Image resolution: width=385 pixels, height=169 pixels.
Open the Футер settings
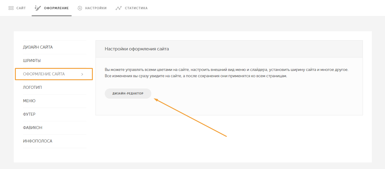tap(29, 114)
